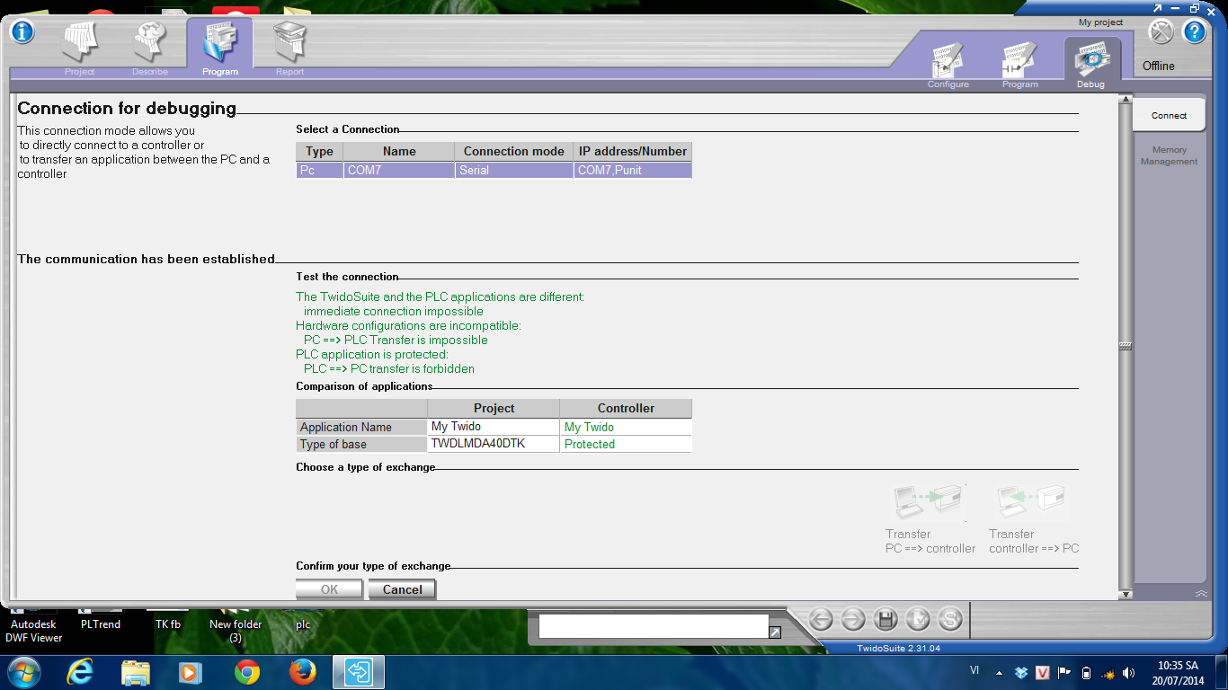This screenshot has height=690, width=1228.
Task: Switch to the Configure sub-tab
Action: pyautogui.click(x=948, y=64)
